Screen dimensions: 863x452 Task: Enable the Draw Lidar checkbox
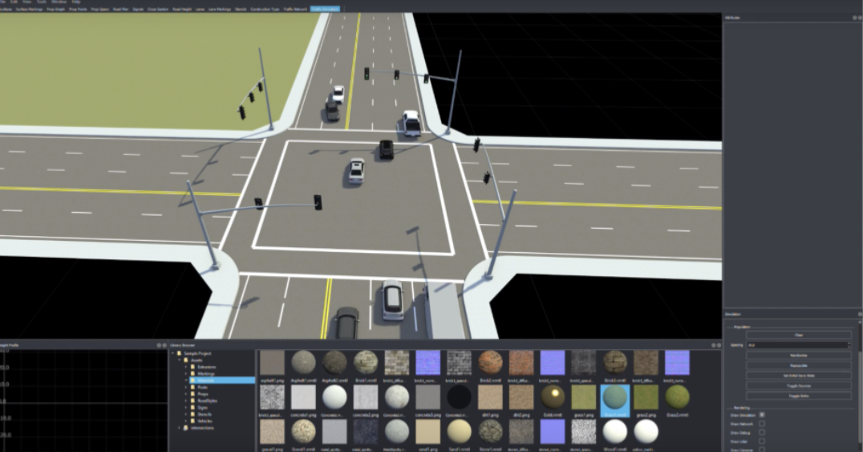click(x=762, y=441)
